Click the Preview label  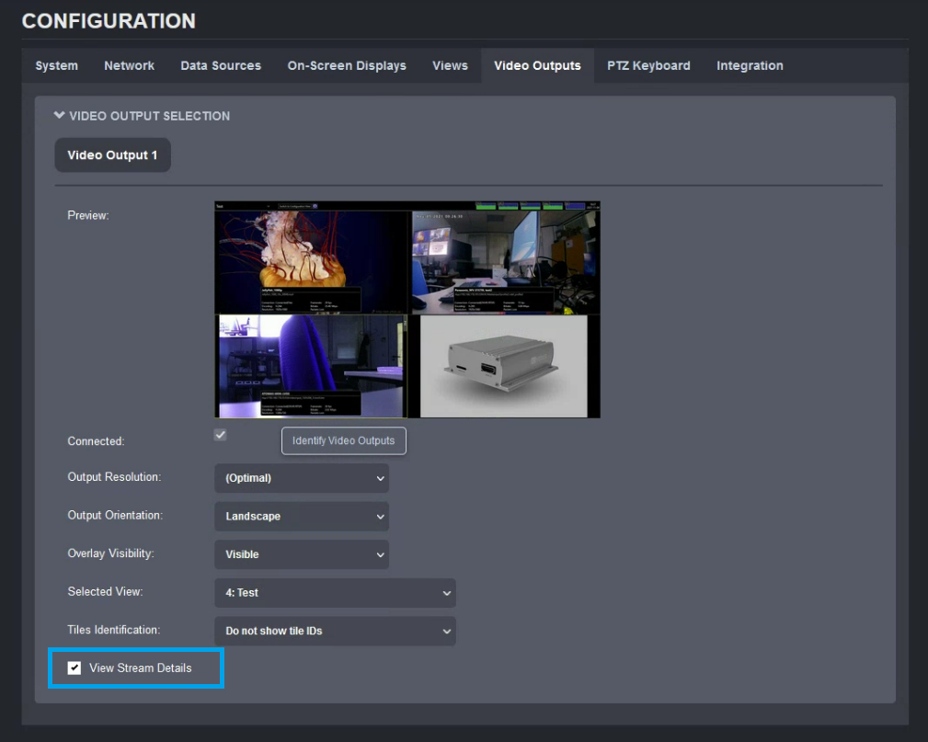pos(88,215)
